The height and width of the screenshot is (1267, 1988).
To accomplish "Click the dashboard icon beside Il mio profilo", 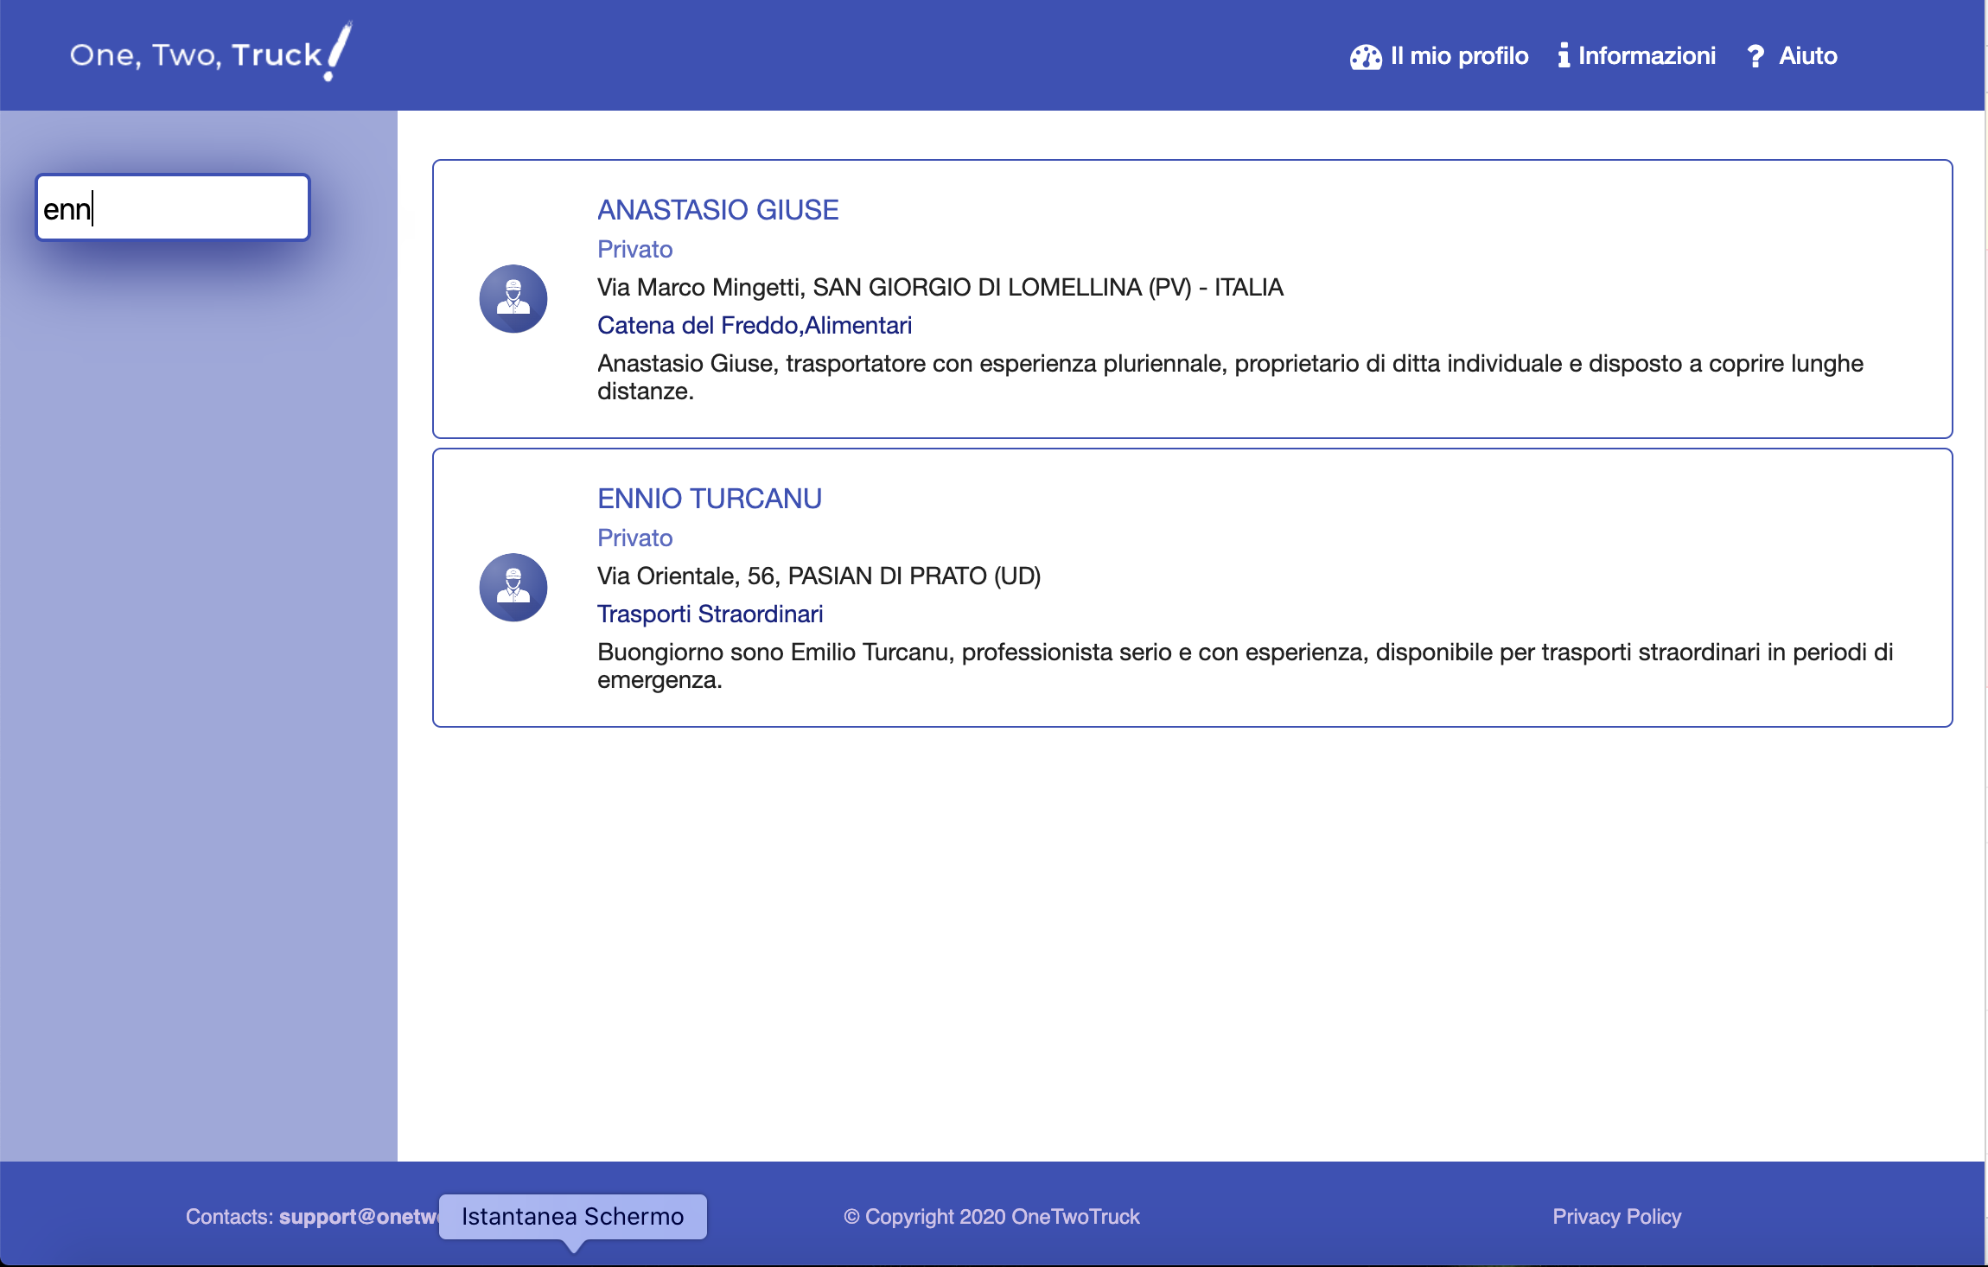I will coord(1366,57).
